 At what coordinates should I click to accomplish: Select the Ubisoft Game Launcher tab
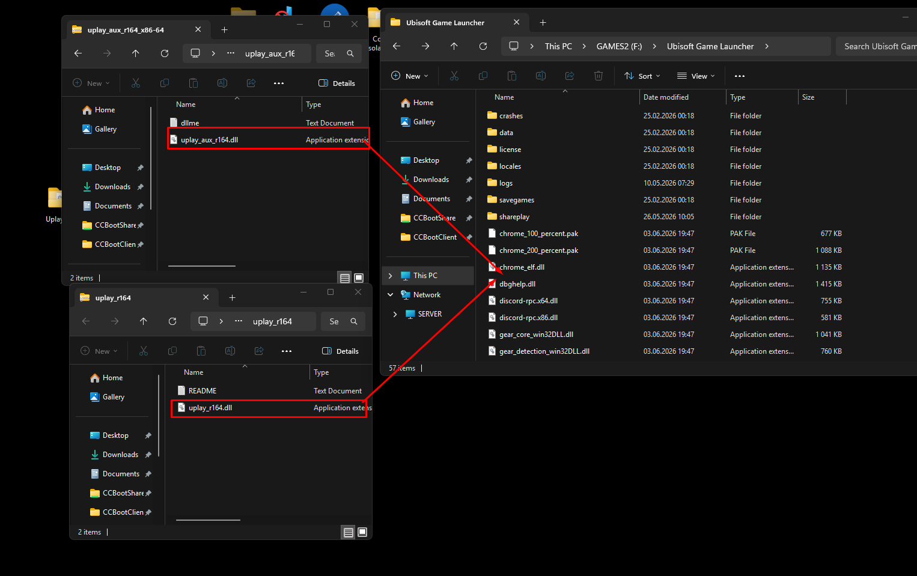click(455, 23)
